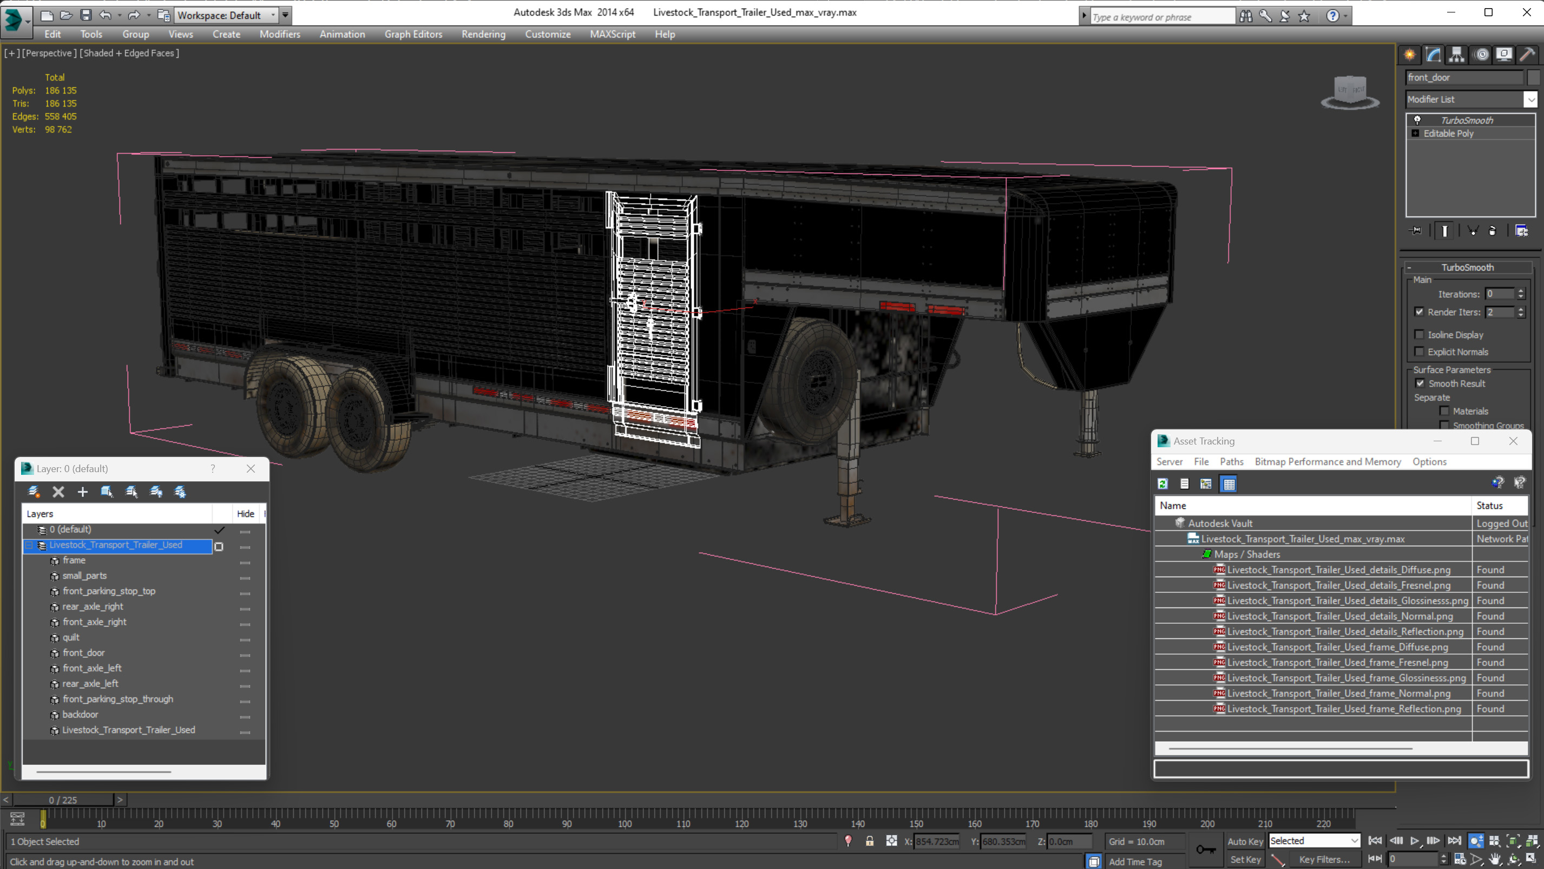Click the Play Animation button
The width and height of the screenshot is (1544, 869).
pyautogui.click(x=1415, y=841)
